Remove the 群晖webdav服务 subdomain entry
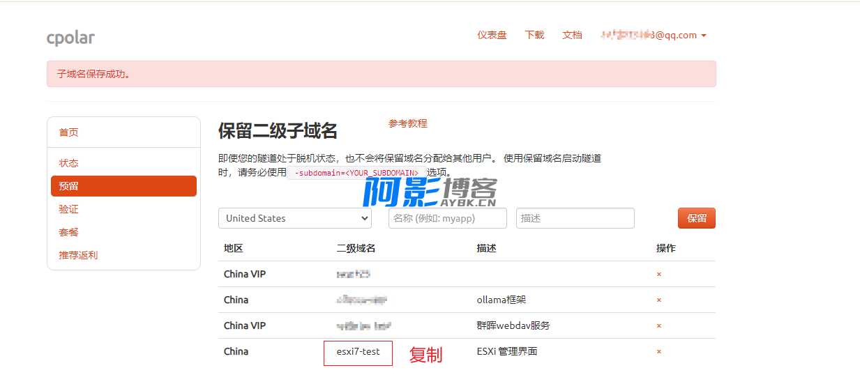 (658, 326)
